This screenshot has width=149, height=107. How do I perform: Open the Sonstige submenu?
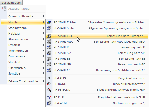pyautogui.click(x=23, y=73)
